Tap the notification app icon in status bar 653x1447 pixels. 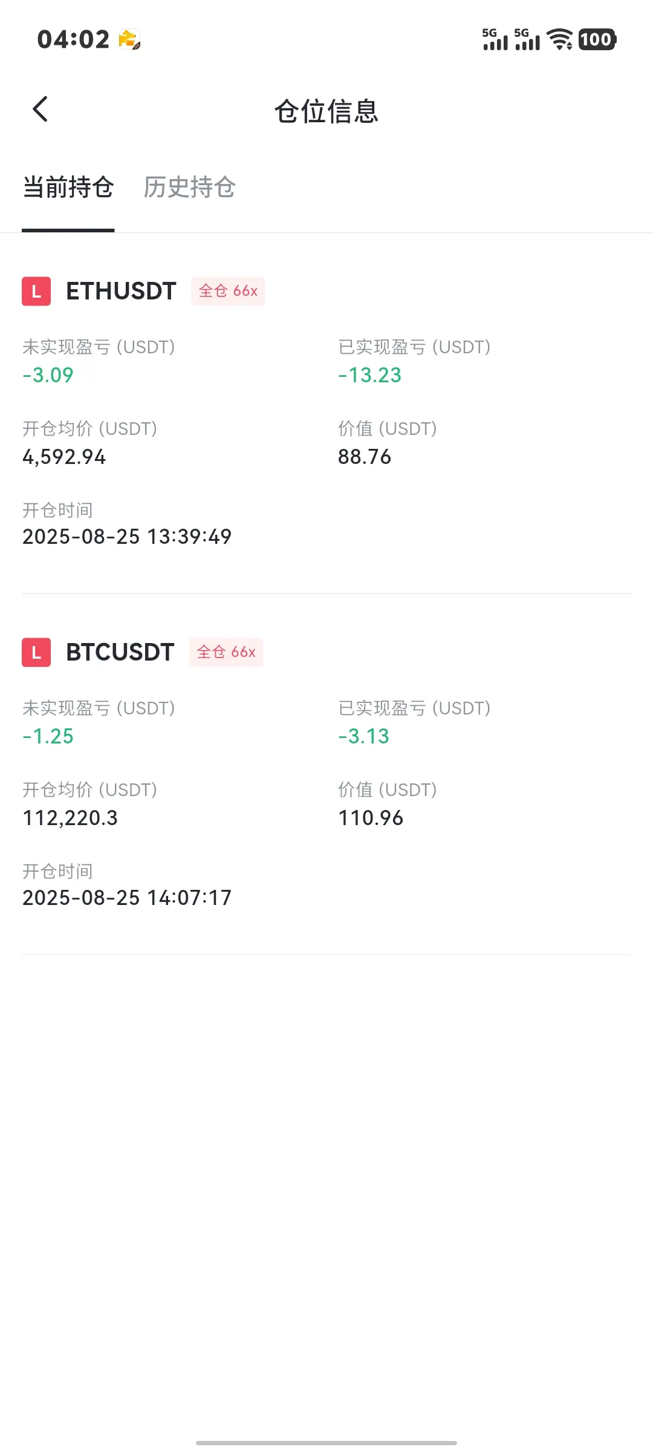point(129,39)
